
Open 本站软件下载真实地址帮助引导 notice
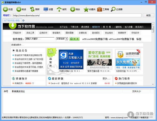28,55
